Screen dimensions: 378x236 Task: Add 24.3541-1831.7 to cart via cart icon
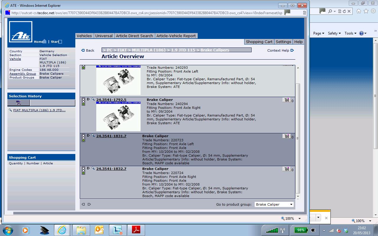coord(286,136)
